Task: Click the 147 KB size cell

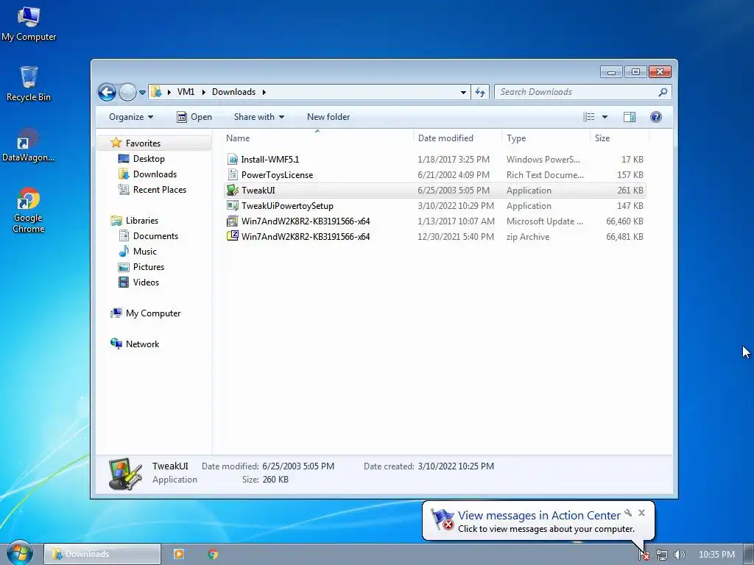Action: pos(630,206)
